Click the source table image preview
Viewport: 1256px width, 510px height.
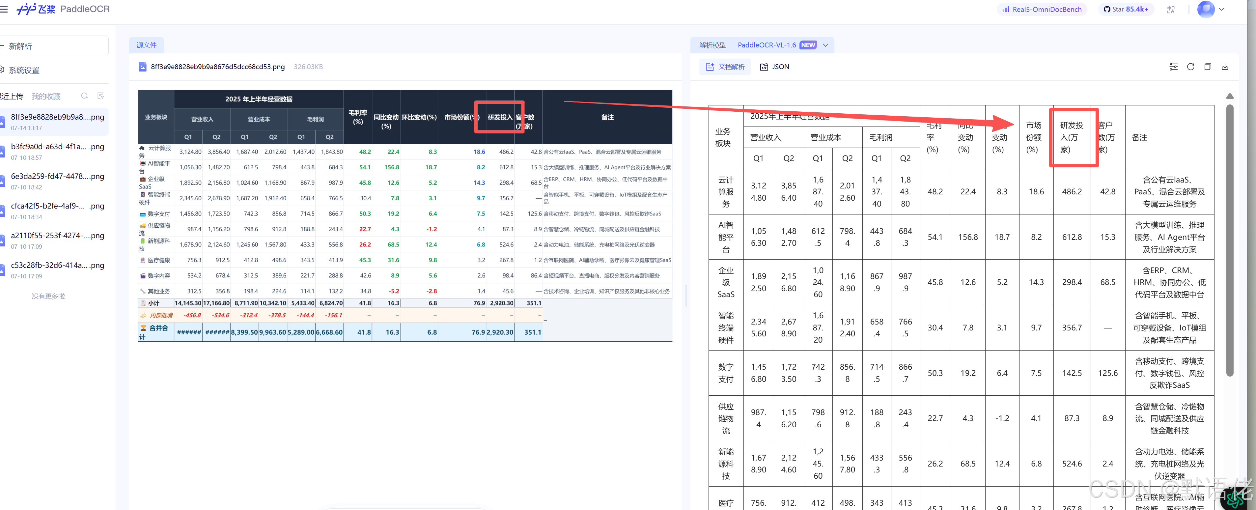pyautogui.click(x=405, y=215)
